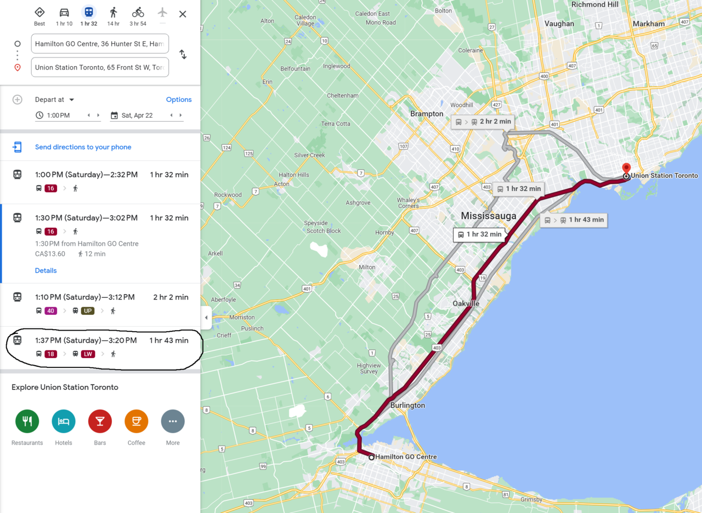Open the route Options link
Screen dimensions: 702x513
179,100
